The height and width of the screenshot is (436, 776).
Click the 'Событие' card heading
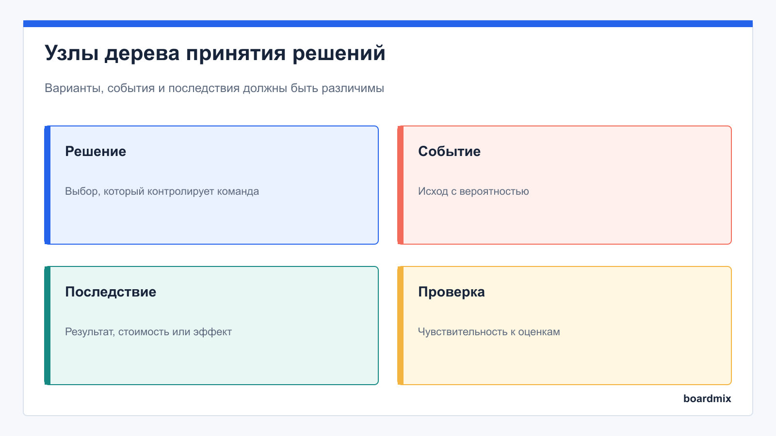(x=449, y=151)
